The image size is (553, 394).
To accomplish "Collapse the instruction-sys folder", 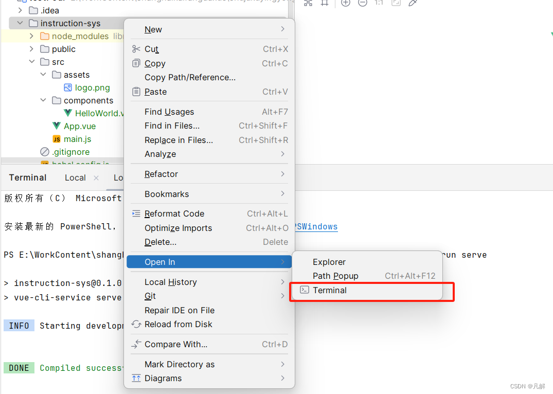I will [20, 23].
